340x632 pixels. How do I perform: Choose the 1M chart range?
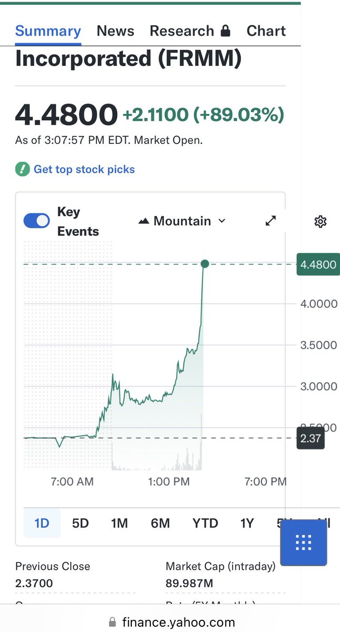(120, 523)
